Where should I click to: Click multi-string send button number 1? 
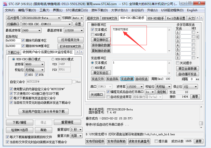178,32
